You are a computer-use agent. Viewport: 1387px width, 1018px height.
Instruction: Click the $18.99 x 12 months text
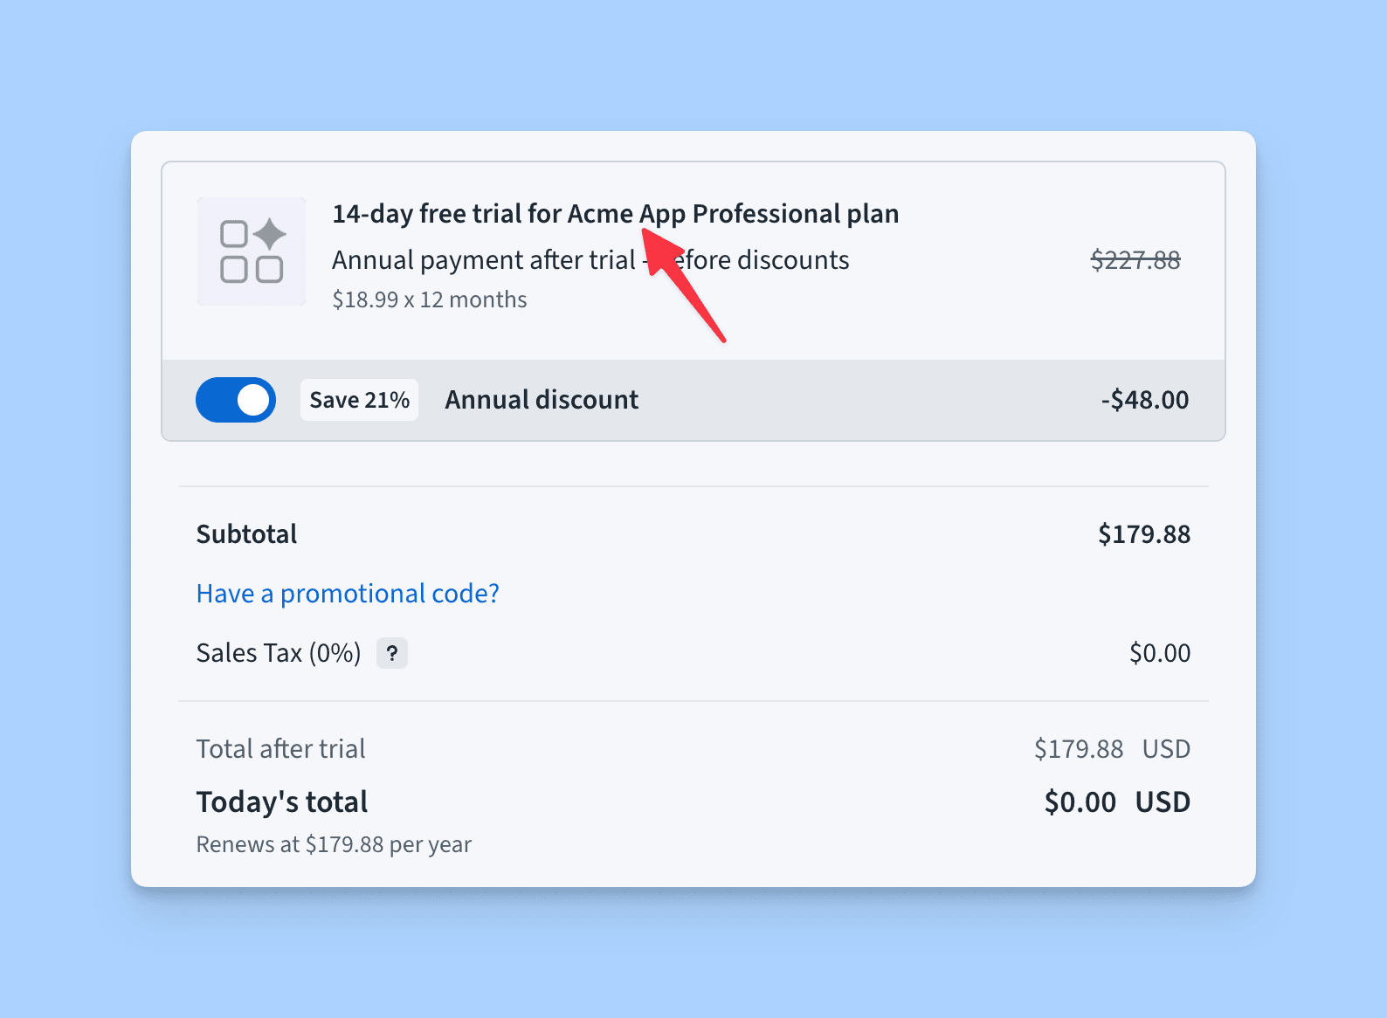click(x=429, y=299)
